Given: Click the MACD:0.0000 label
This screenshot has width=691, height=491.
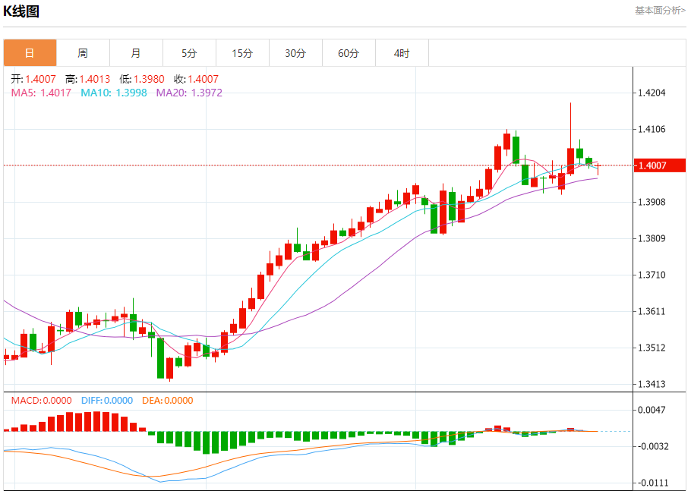Looking at the screenshot, I should click(x=42, y=401).
